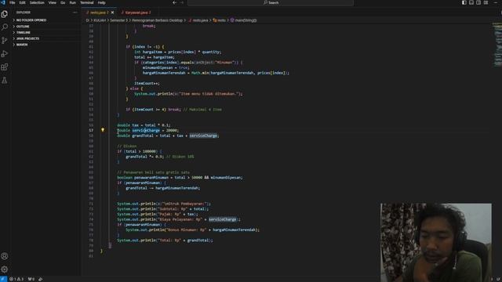Open the Source Control view
Screen dimensions: 502x282
tap(5, 40)
